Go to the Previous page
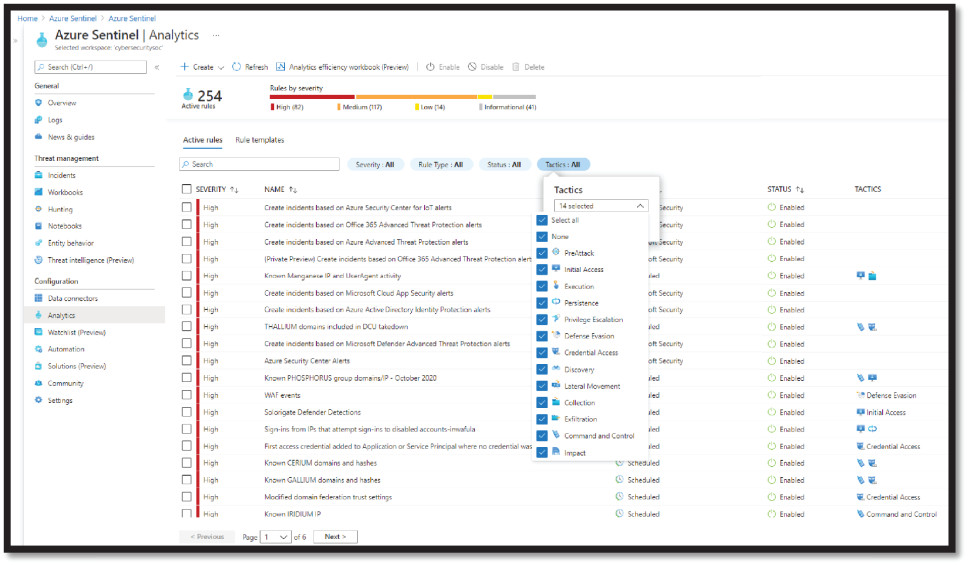The image size is (968, 565). [207, 537]
